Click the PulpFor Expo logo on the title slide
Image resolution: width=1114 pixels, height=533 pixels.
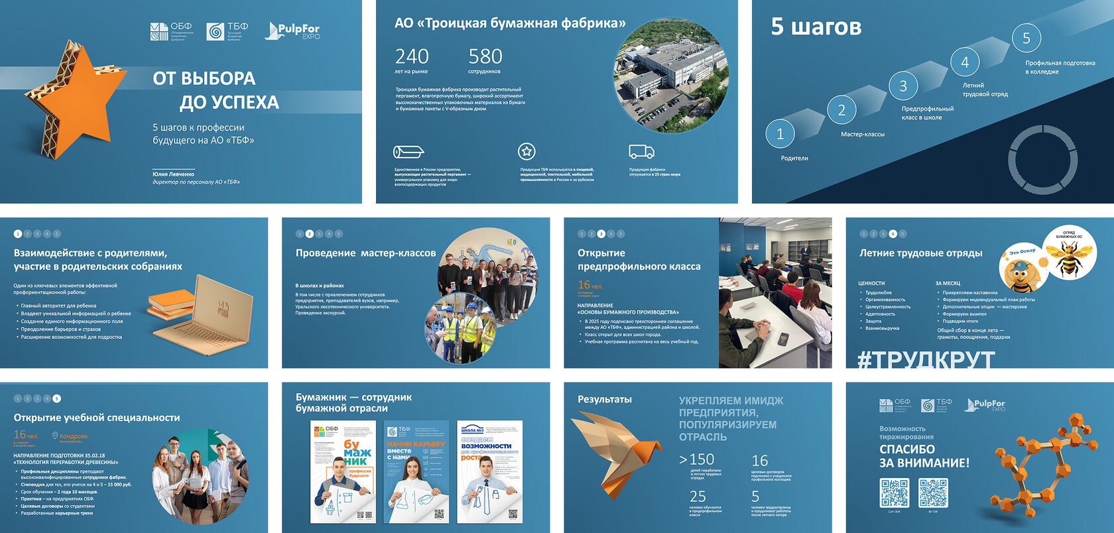[x=292, y=30]
